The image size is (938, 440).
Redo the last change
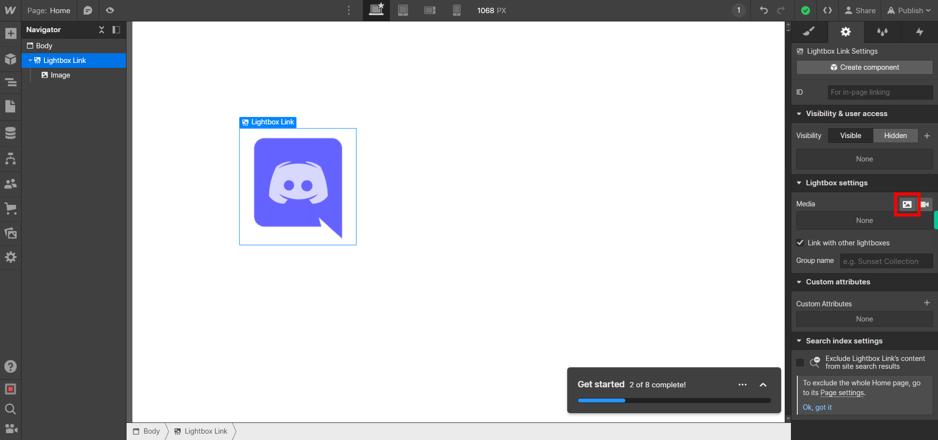point(781,10)
